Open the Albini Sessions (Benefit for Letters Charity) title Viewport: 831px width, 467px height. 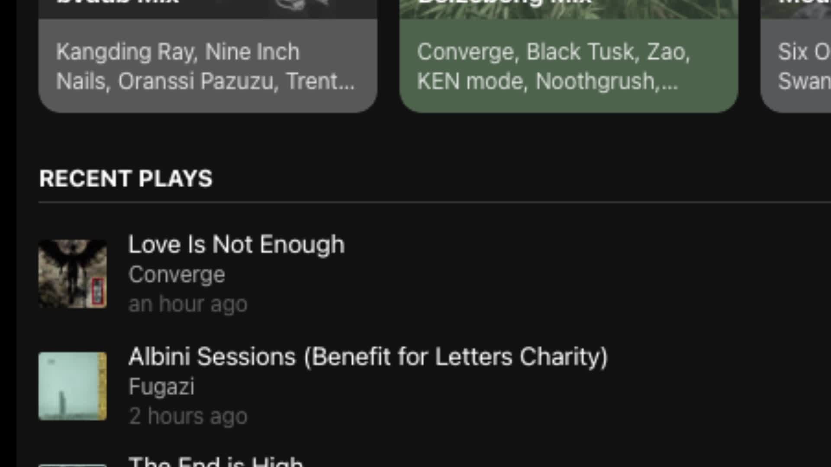coord(368,357)
